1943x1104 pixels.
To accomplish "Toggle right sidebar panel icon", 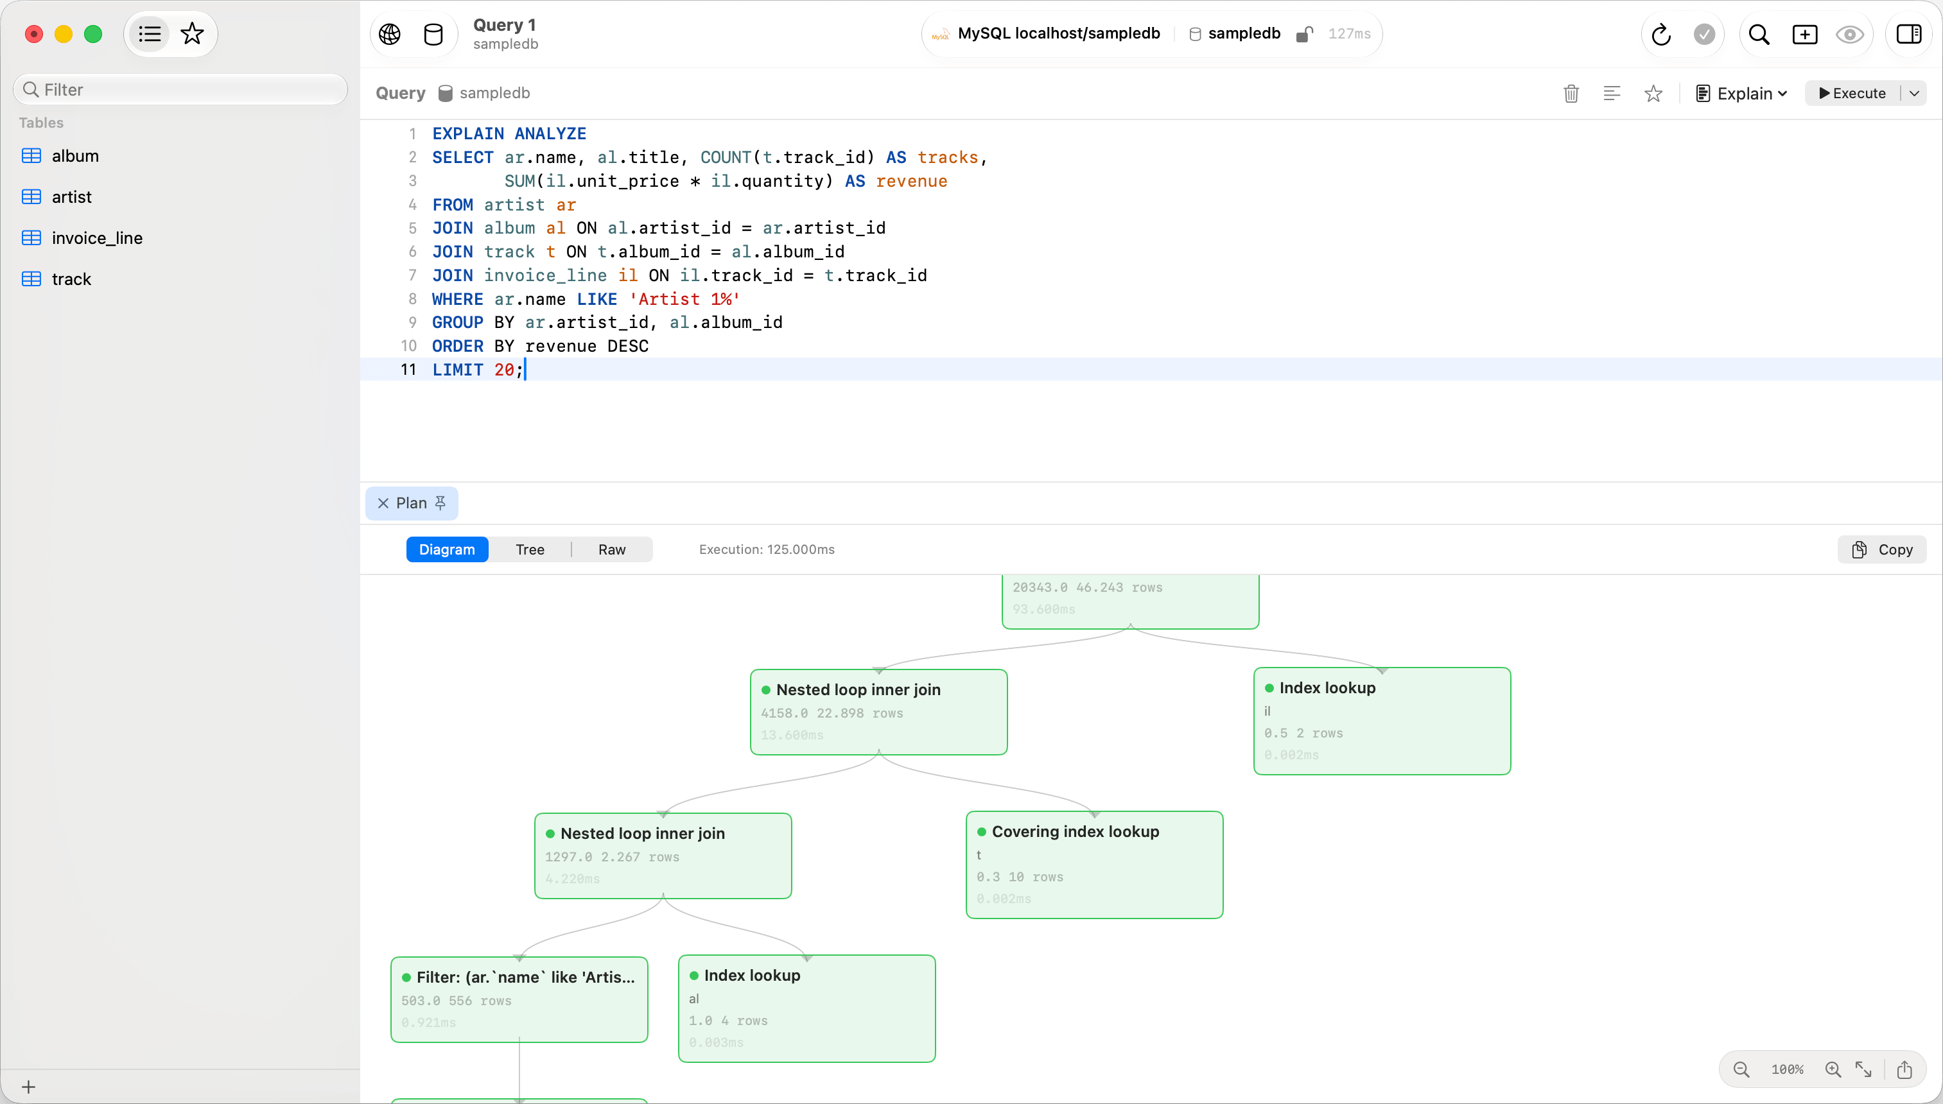I will click(1908, 34).
